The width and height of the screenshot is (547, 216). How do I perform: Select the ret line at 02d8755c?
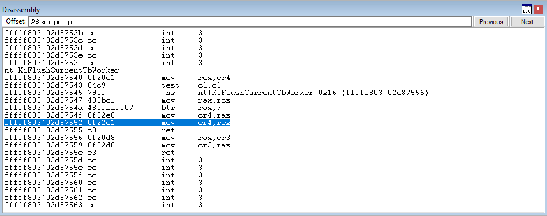89,153
